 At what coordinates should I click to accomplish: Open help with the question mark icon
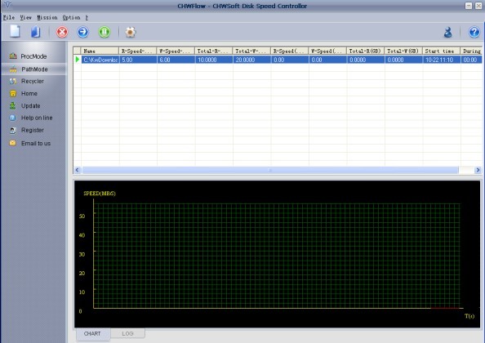click(x=474, y=32)
